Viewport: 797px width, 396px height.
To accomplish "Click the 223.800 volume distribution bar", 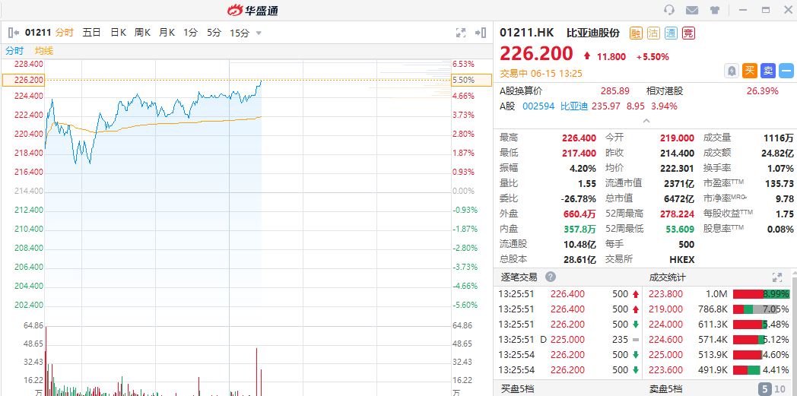I will tap(761, 294).
